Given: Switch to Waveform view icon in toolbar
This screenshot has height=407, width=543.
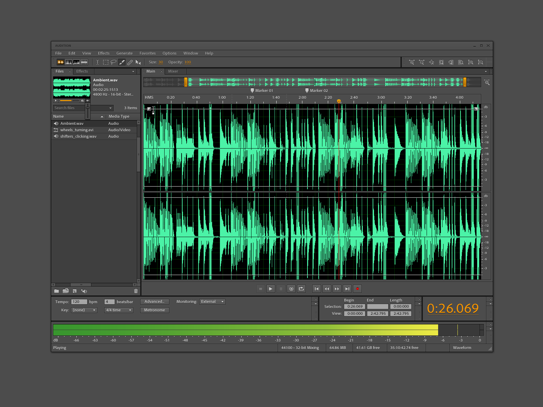Looking at the screenshot, I should 60,62.
